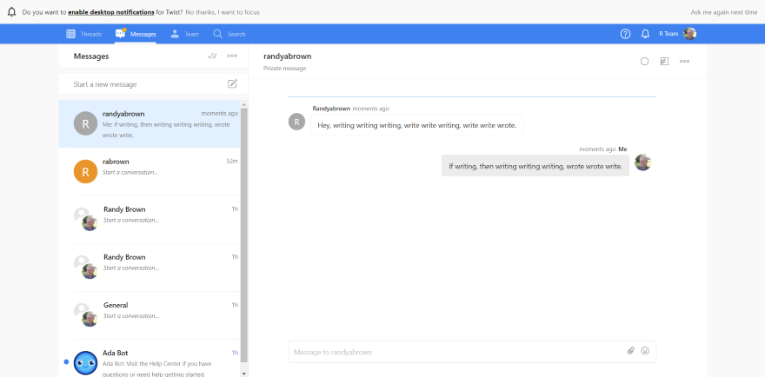
Task: Click my reply If writing, then writing
Action: [x=535, y=166]
